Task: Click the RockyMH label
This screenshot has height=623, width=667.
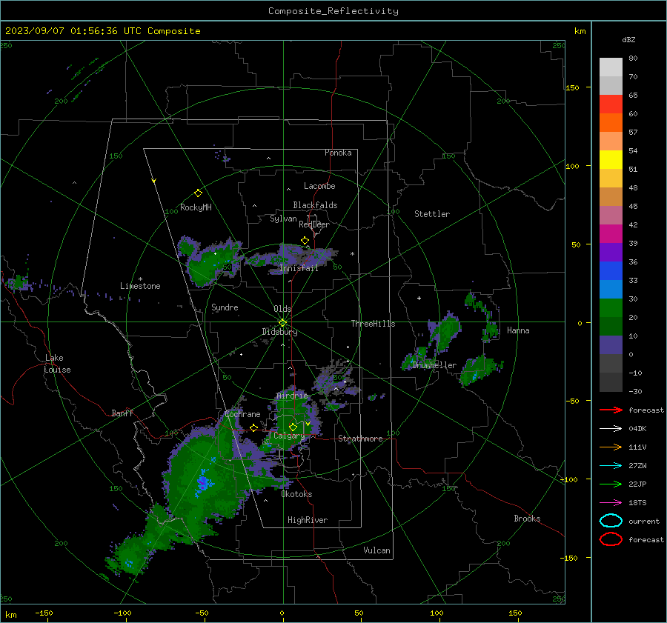Action: [196, 207]
